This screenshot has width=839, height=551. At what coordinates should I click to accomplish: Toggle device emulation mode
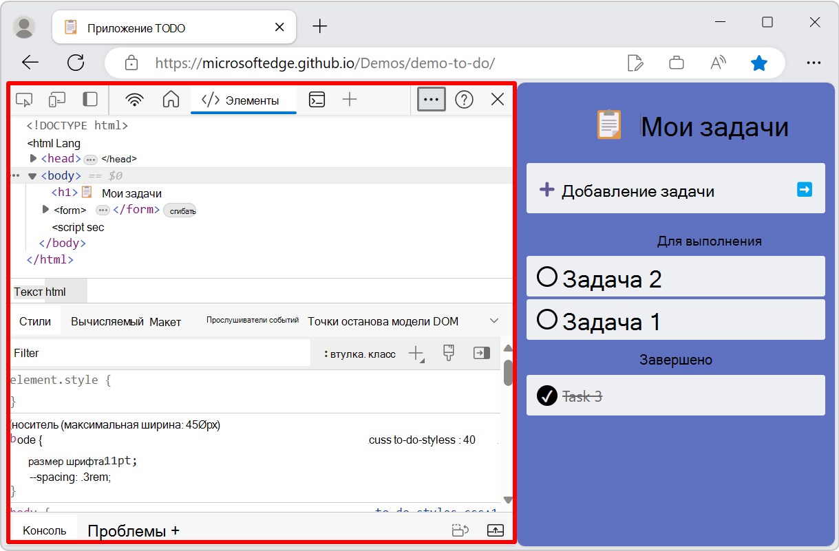tap(57, 99)
